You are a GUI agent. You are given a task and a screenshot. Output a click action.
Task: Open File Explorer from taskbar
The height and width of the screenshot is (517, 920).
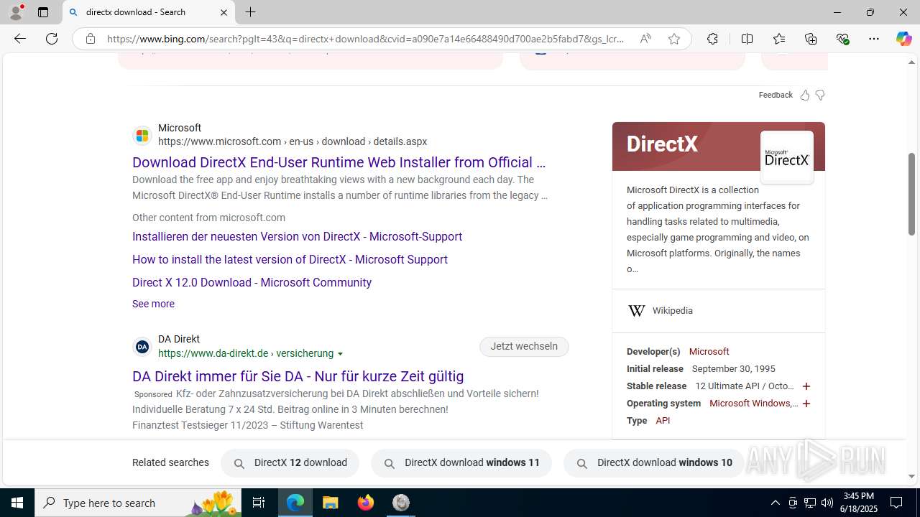click(331, 503)
